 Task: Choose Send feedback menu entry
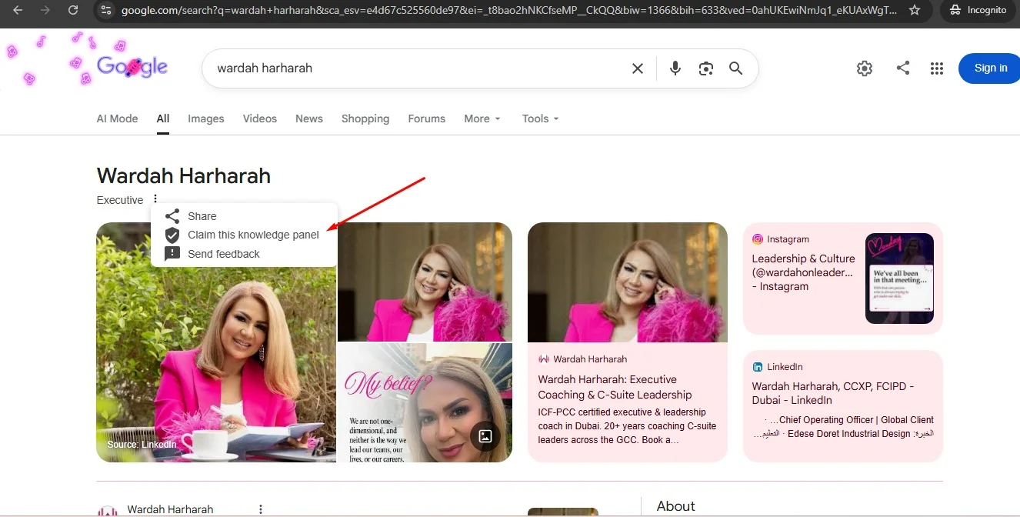(245, 254)
